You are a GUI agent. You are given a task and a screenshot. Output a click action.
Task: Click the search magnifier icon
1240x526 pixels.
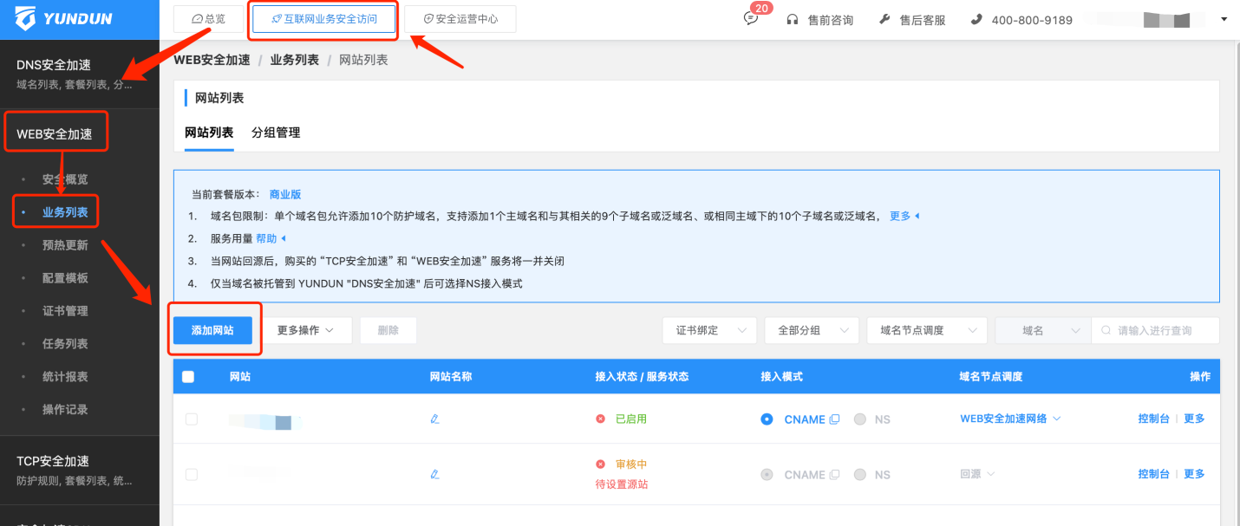click(x=1106, y=330)
